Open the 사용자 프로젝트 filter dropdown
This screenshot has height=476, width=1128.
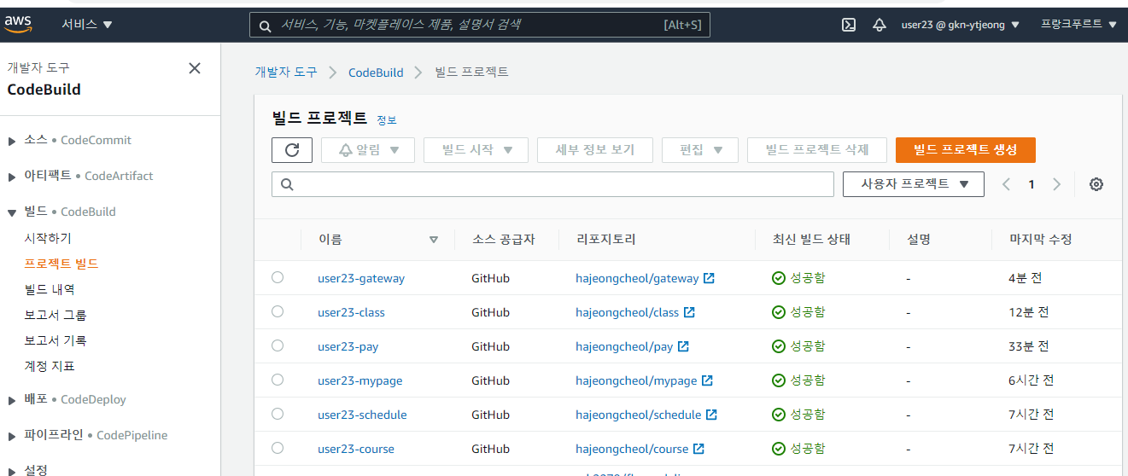pos(914,184)
